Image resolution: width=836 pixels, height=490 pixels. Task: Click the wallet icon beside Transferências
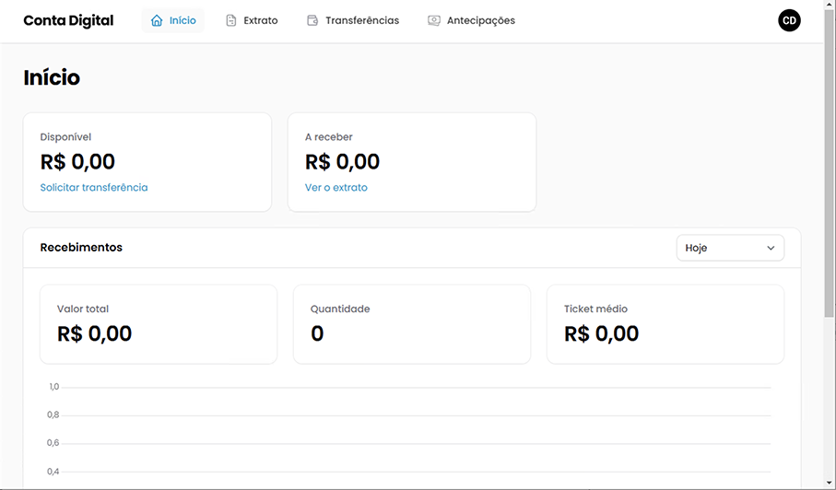pos(312,20)
